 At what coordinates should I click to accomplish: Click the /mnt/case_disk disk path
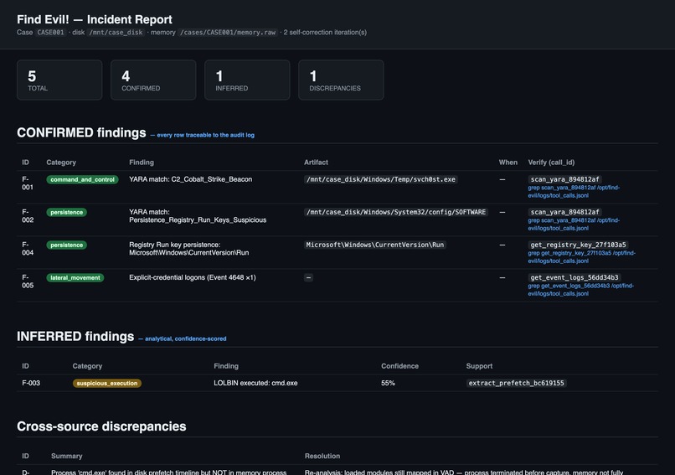pyautogui.click(x=116, y=33)
